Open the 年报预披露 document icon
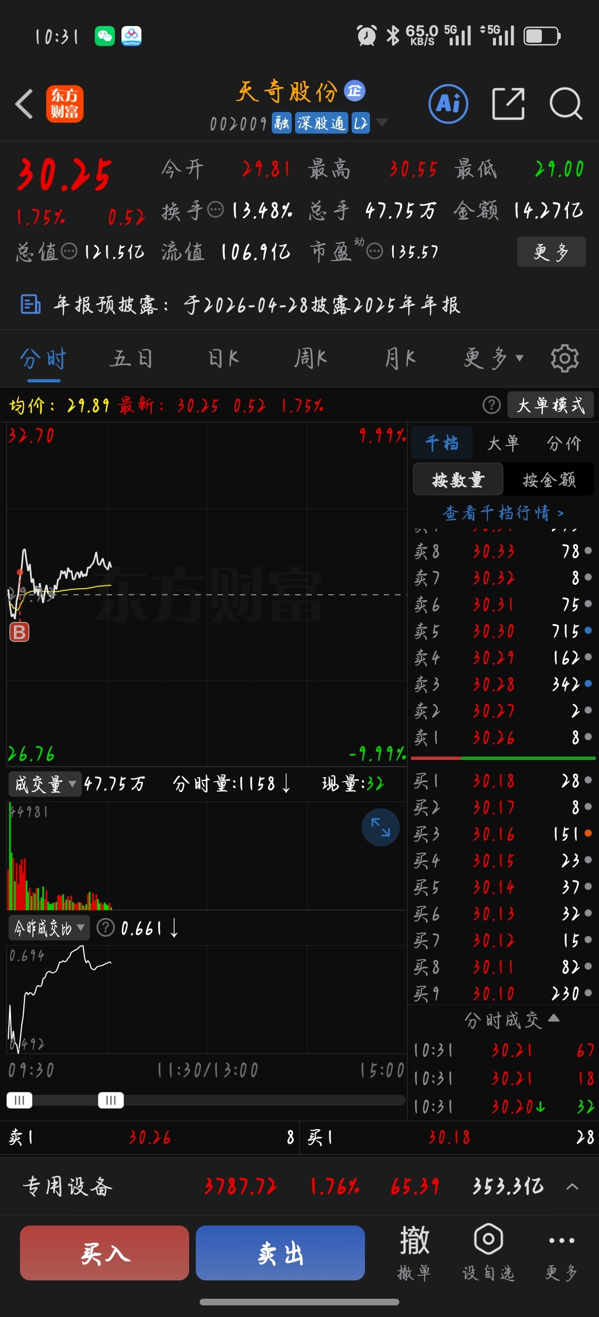The height and width of the screenshot is (1317, 599). point(31,304)
